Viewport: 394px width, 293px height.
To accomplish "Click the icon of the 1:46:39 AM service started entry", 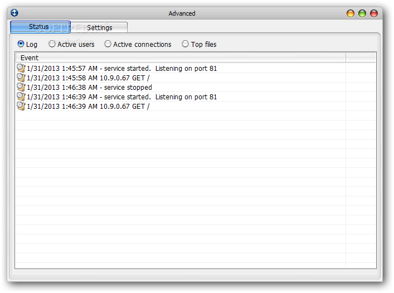I will tap(21, 97).
